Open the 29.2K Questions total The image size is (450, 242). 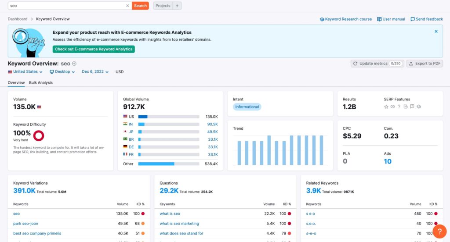169,191
